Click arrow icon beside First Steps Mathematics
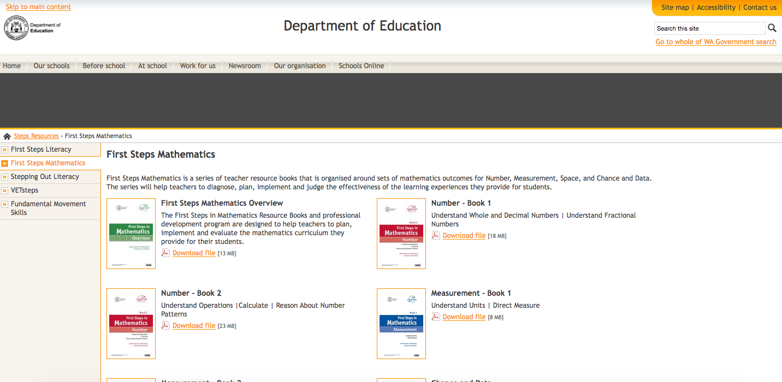782x382 pixels. click(4, 163)
